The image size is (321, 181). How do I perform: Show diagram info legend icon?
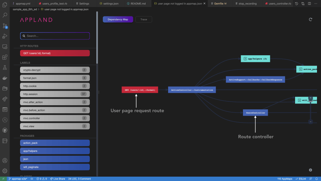tap(310, 170)
